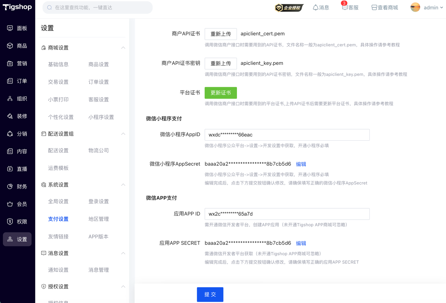Image resolution: width=446 pixels, height=303 pixels.
Task: Select 支付设置 in settings menu
Action: coord(58,219)
